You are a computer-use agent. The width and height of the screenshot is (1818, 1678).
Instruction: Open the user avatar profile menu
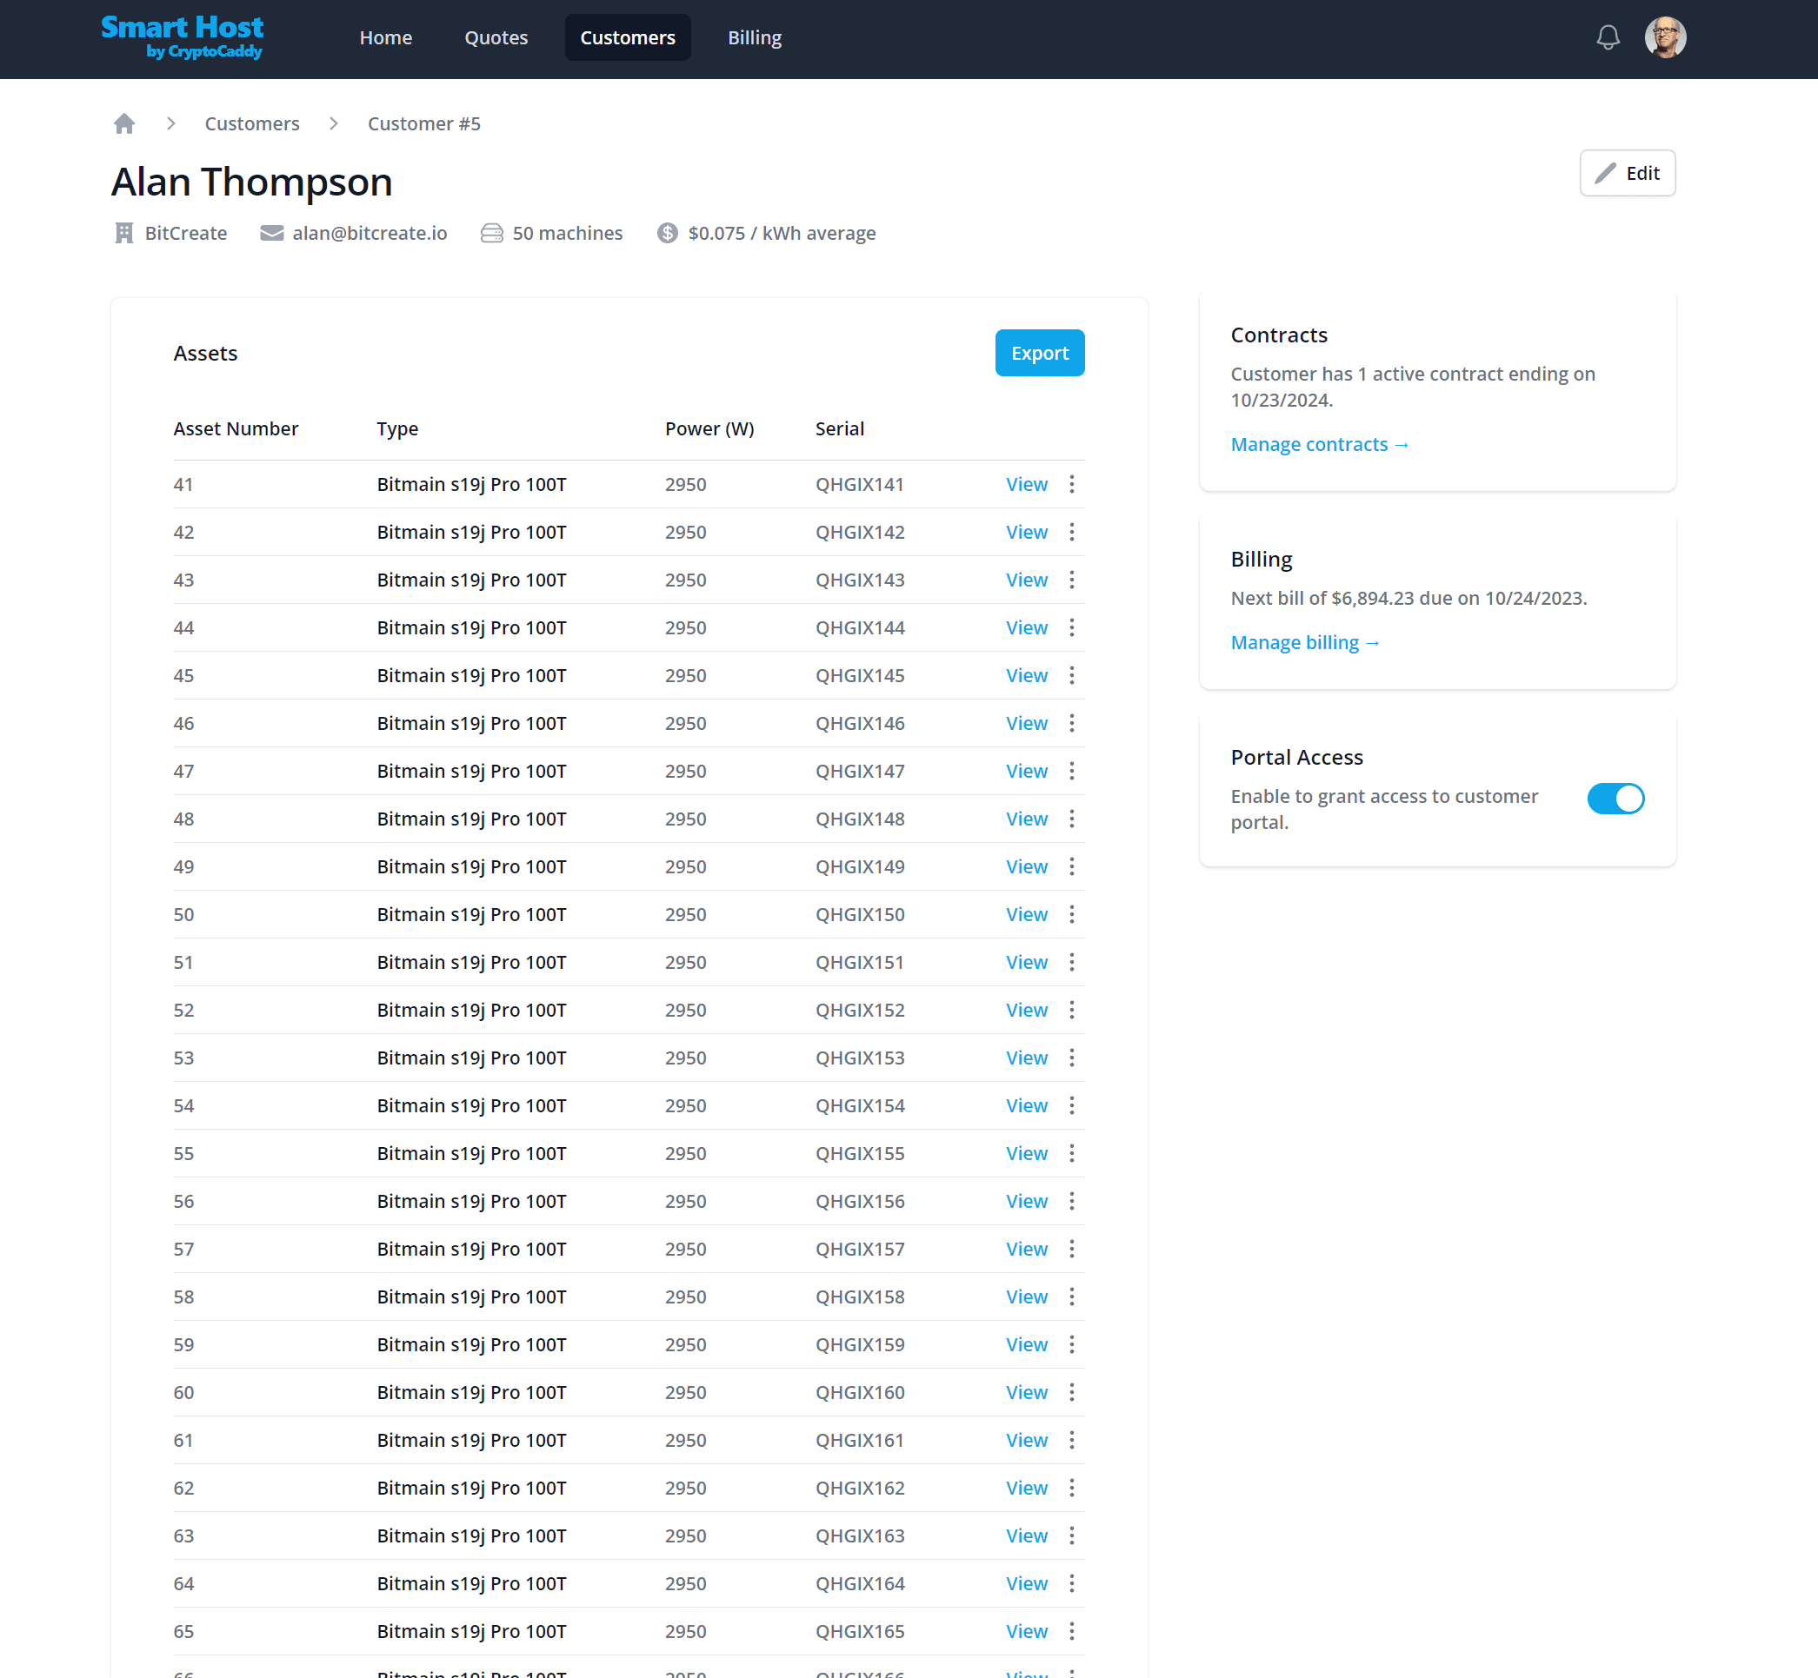pyautogui.click(x=1664, y=37)
